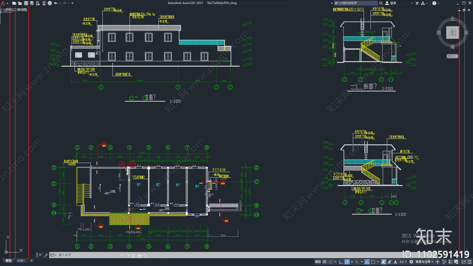Click the 西 west label on the ViewCube compass

(x=439, y=33)
